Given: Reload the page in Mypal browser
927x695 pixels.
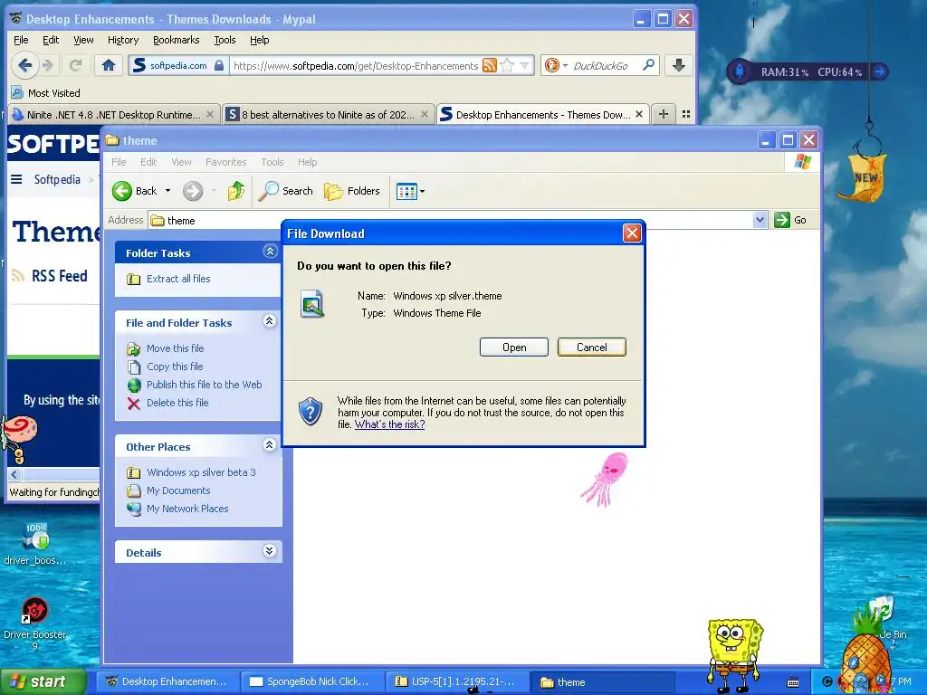Looking at the screenshot, I should click(x=75, y=65).
